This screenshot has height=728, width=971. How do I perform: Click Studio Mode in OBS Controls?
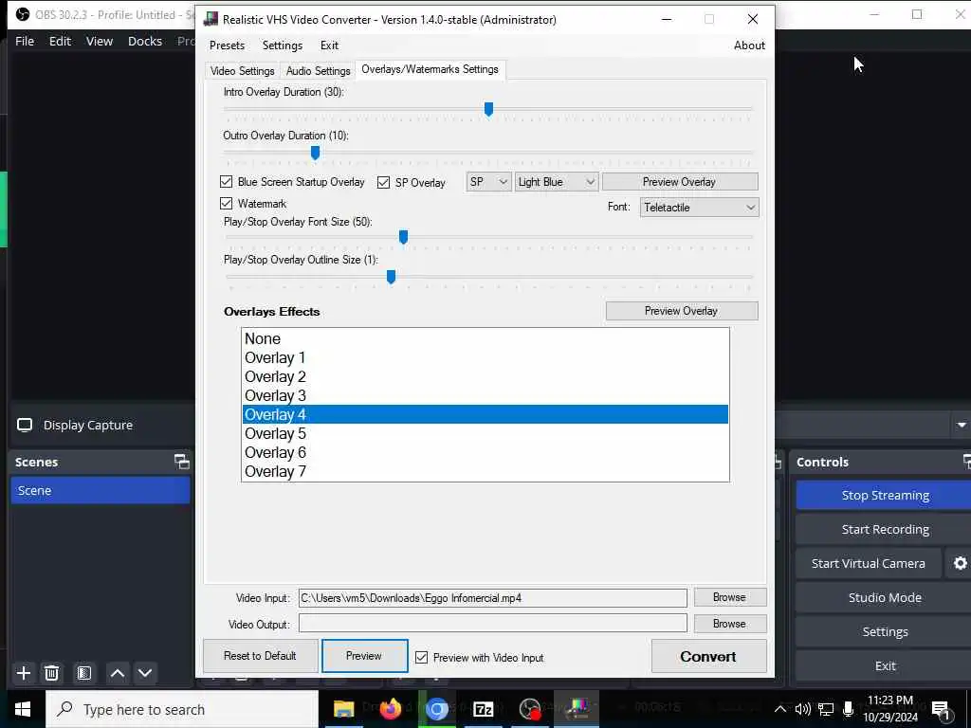885,597
